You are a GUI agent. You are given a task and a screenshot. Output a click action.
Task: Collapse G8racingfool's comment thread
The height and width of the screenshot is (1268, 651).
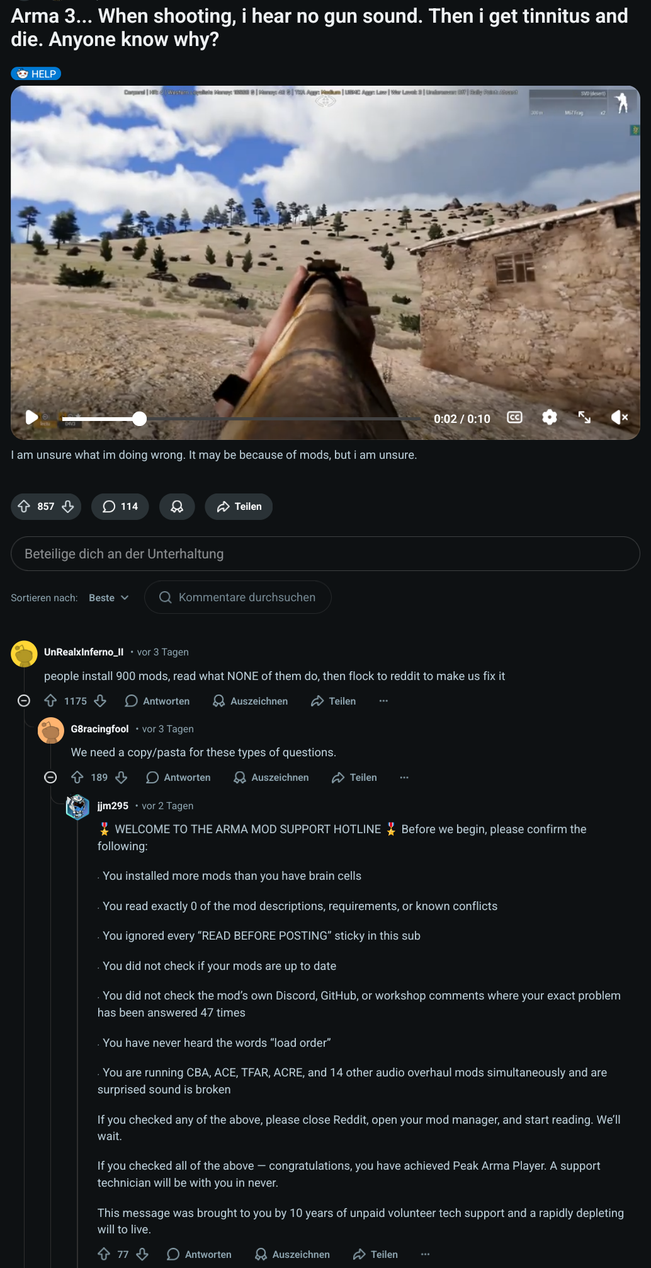[x=50, y=778]
